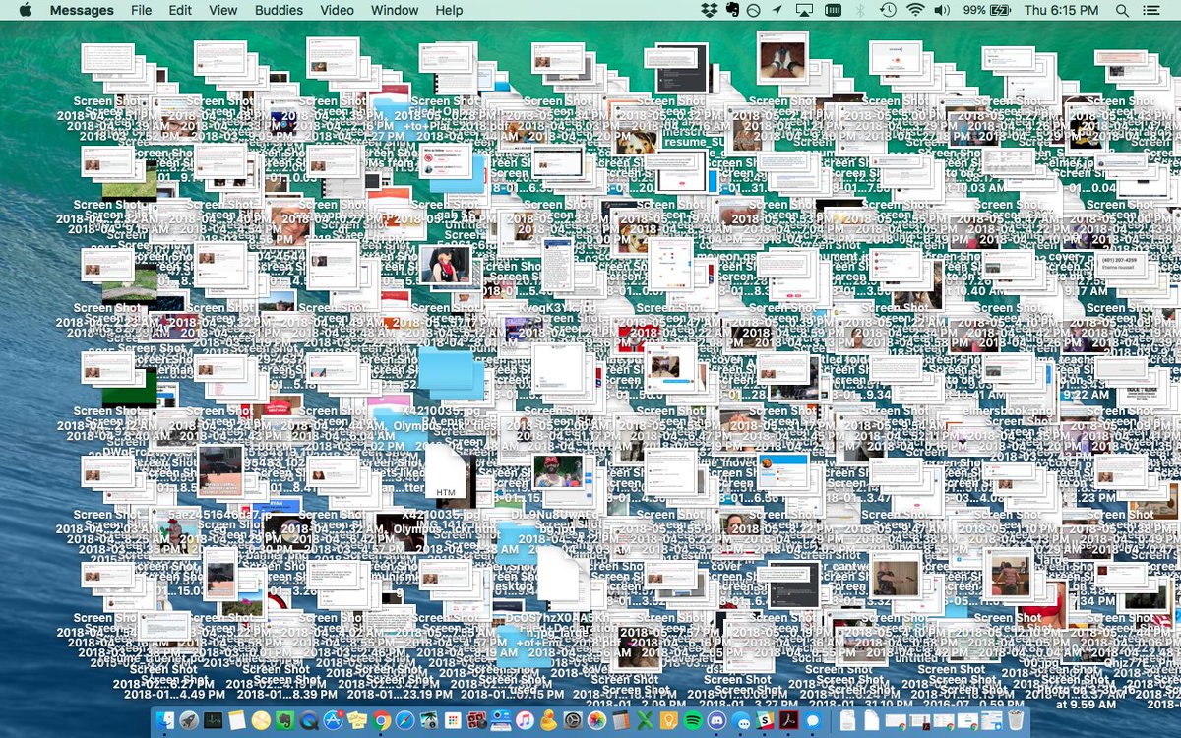Image resolution: width=1181 pixels, height=738 pixels.
Task: Open the Time Machine menu
Action: point(888,10)
